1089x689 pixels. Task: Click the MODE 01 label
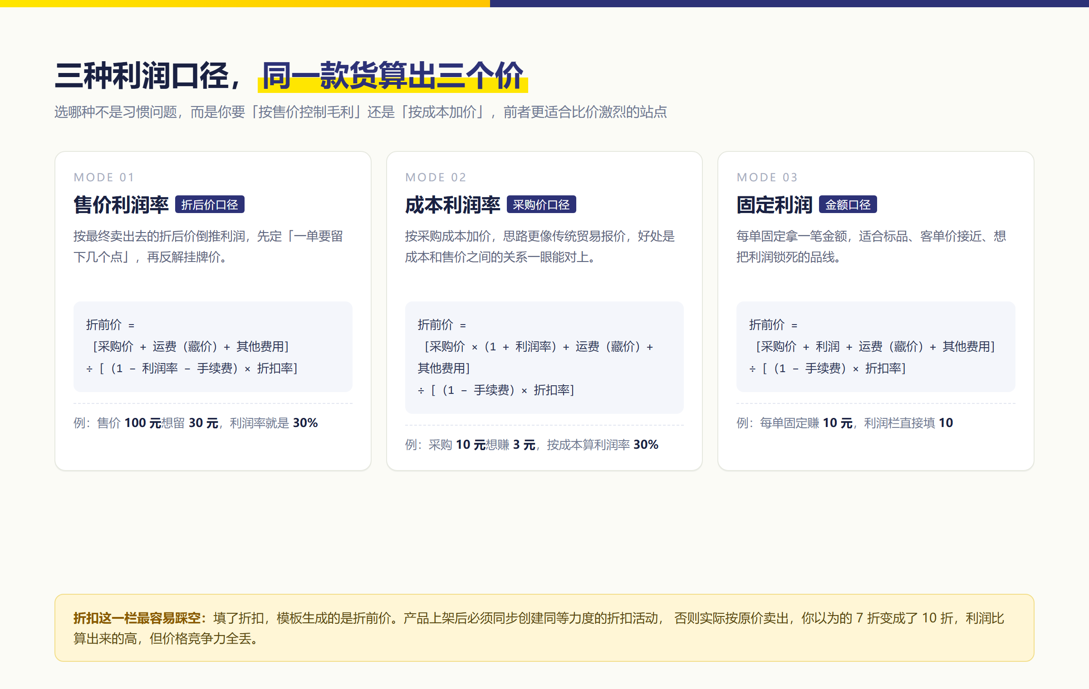click(104, 177)
